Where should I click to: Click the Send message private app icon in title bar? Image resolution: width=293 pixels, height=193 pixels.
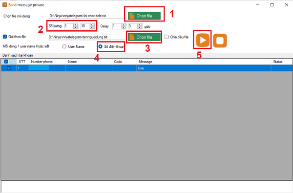[x=4, y=5]
